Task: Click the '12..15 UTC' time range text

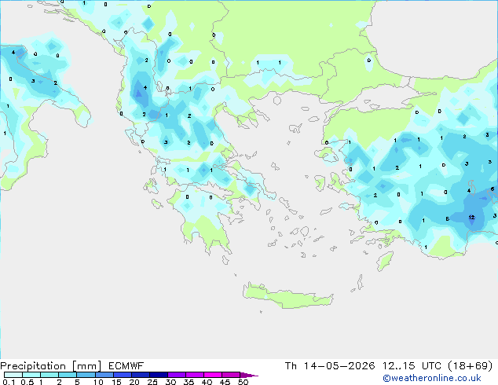Action: click(x=412, y=366)
